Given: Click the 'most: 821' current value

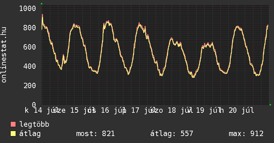Looking at the screenshot, I should pyautogui.click(x=95, y=134).
